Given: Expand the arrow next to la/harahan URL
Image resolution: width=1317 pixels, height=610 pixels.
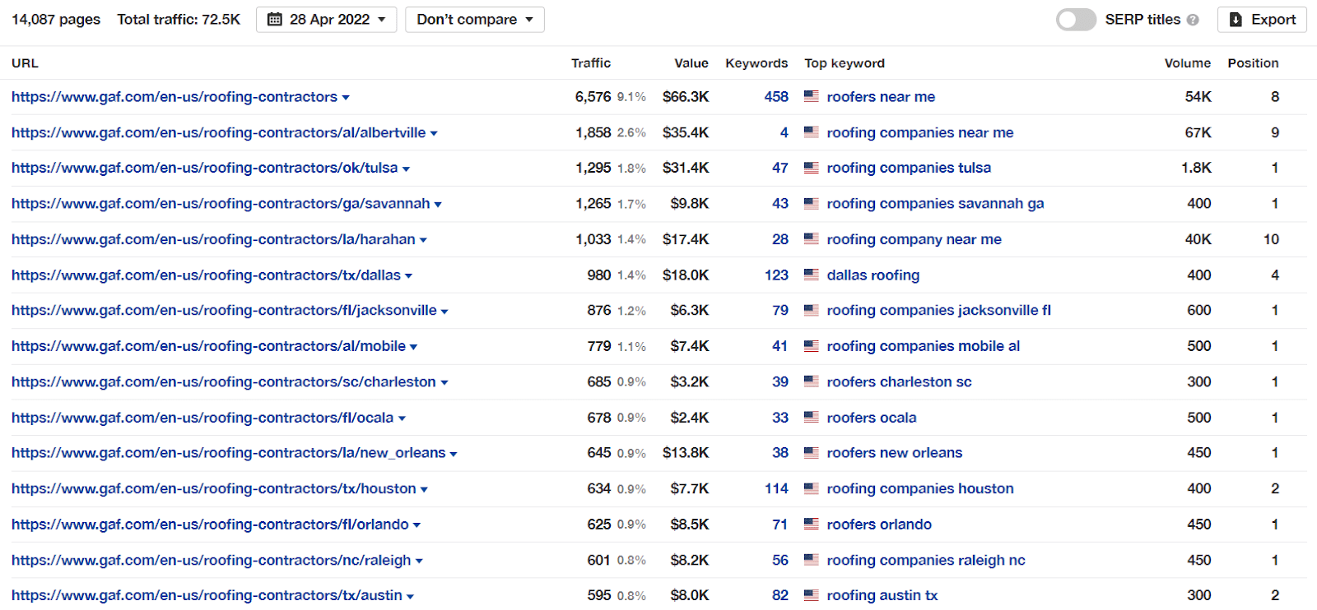Looking at the screenshot, I should tap(423, 241).
